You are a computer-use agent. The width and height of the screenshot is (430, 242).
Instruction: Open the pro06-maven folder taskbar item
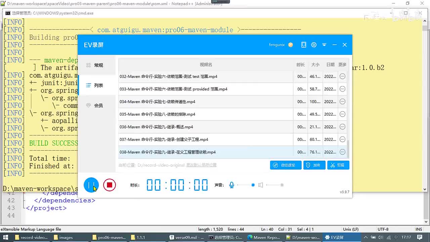109,237
